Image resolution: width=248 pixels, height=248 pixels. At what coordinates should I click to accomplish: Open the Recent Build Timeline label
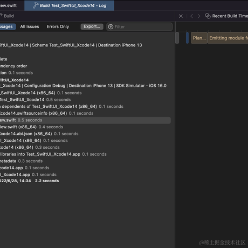230,16
